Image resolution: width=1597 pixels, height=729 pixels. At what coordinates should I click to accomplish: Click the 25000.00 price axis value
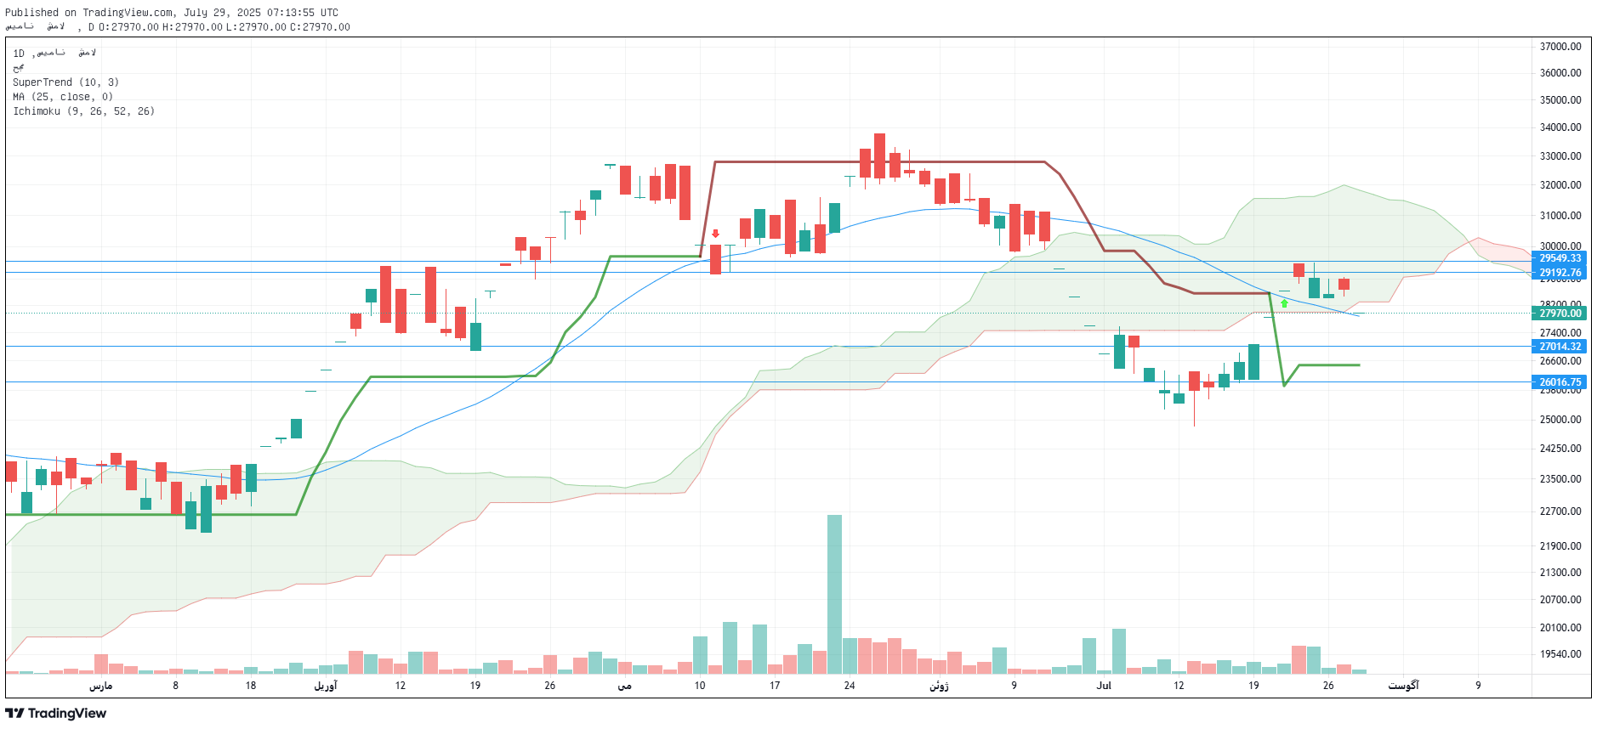click(1560, 420)
